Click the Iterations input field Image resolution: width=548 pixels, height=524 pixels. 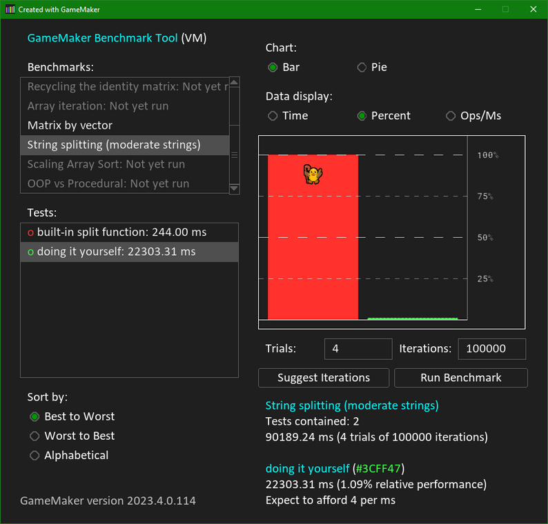point(492,349)
